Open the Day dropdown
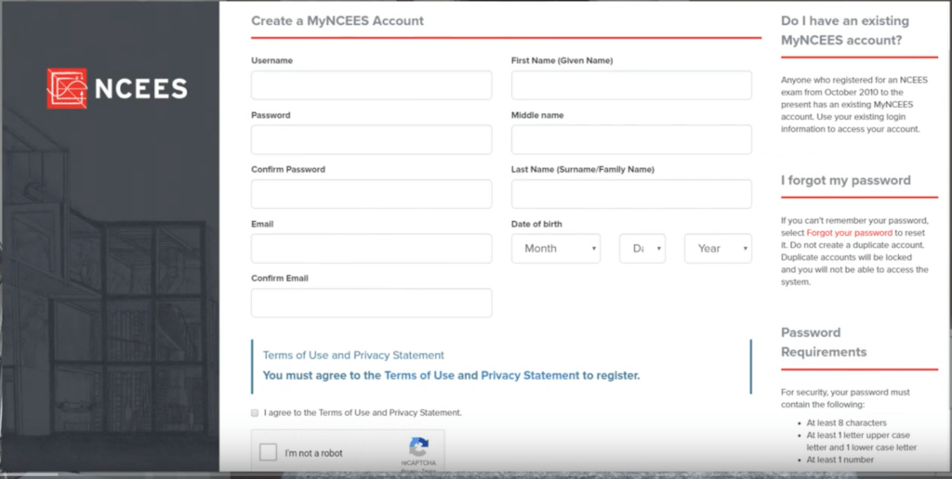The width and height of the screenshot is (952, 479). (x=642, y=249)
